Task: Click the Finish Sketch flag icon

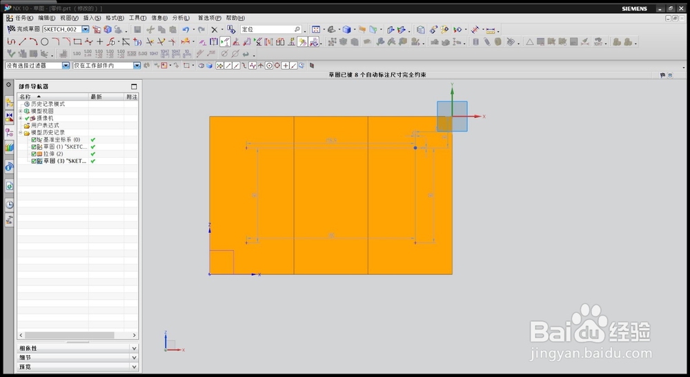Action: 12,29
